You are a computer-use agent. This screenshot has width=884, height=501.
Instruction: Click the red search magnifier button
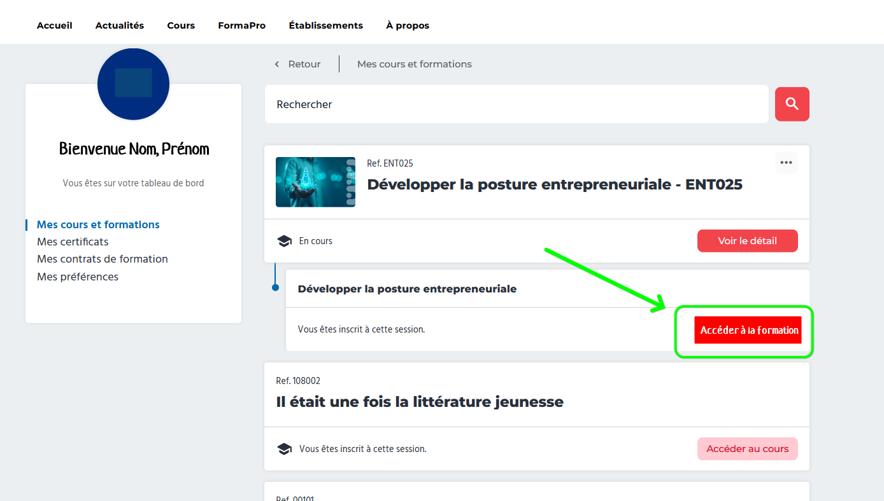pyautogui.click(x=792, y=104)
